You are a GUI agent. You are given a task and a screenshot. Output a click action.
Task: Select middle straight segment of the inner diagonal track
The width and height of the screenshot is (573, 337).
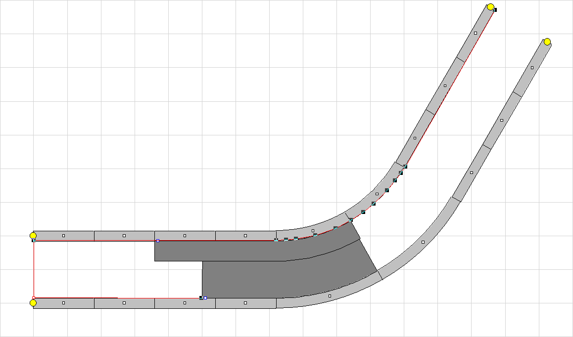(445, 85)
